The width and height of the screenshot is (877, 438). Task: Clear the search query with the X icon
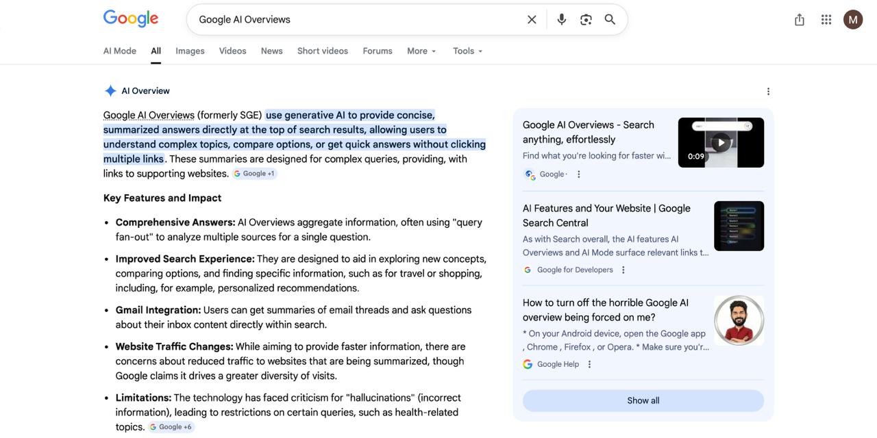pos(532,20)
